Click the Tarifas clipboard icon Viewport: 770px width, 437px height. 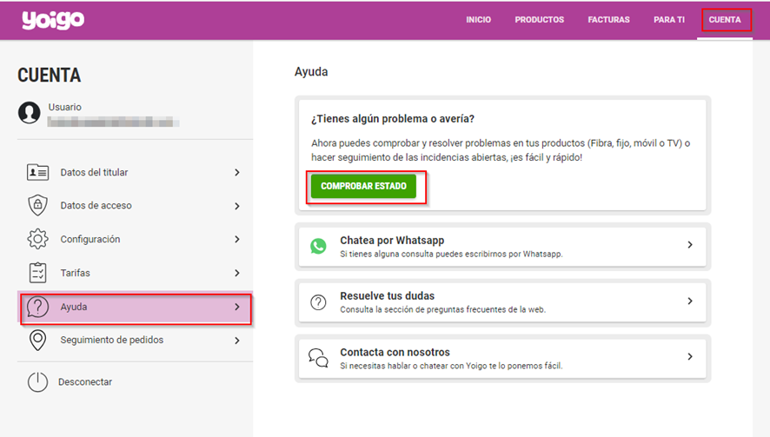pyautogui.click(x=38, y=273)
